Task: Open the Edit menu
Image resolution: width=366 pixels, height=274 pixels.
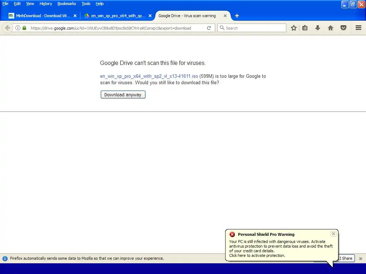Action: tap(17, 4)
